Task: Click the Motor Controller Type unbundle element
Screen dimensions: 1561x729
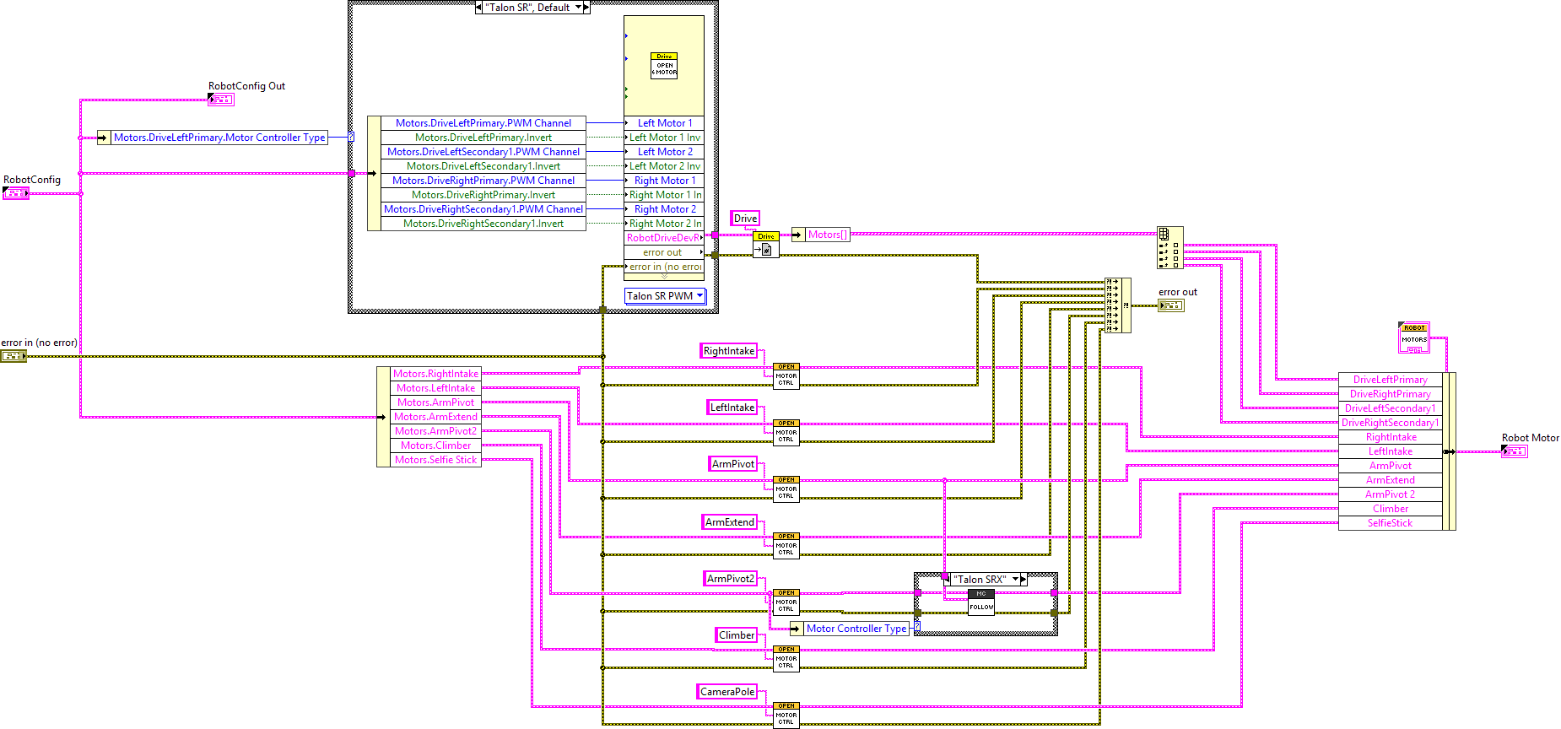Action: [856, 629]
